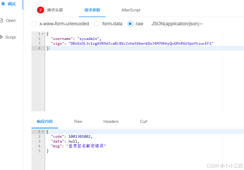
Task: Click the bug icon next to 调试
Action: (3, 4)
